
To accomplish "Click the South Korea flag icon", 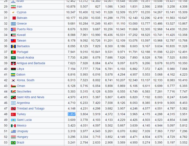I will pyautogui.click(x=13, y=80).
